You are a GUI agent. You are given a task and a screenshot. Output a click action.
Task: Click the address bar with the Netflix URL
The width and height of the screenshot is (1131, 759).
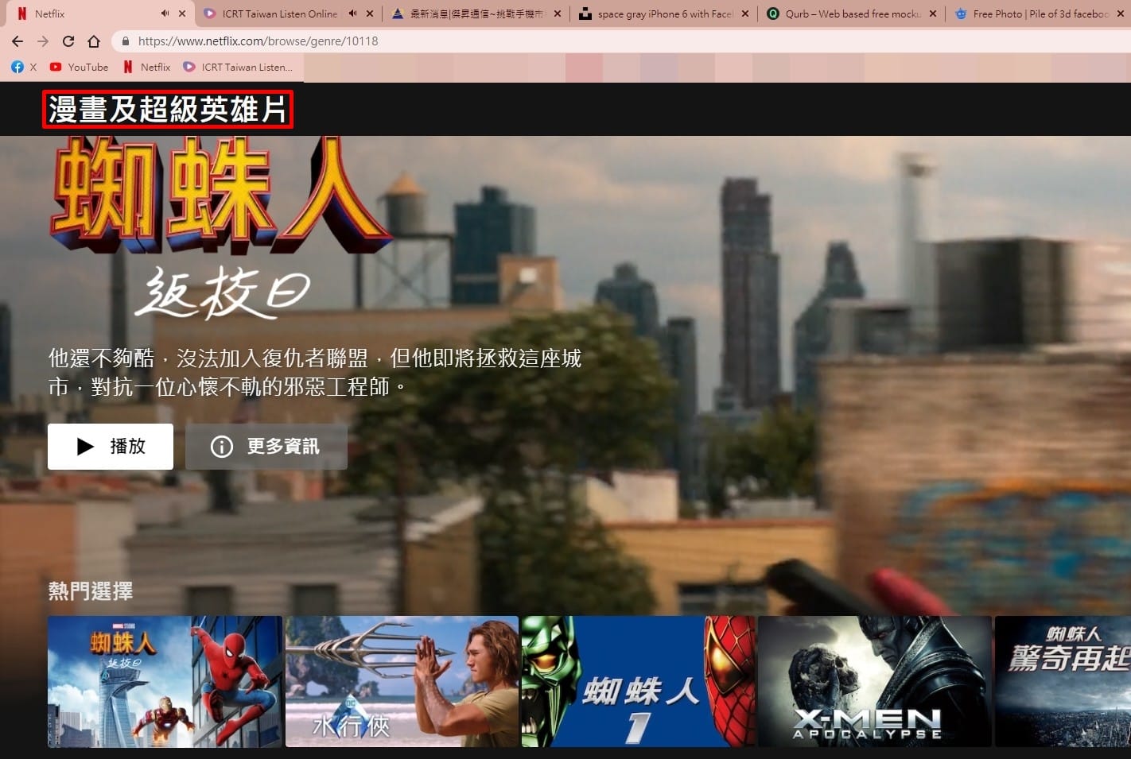[x=620, y=41]
